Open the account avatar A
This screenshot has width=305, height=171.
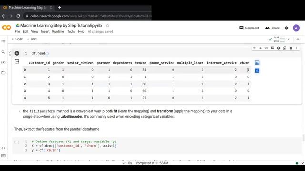click(x=296, y=28)
